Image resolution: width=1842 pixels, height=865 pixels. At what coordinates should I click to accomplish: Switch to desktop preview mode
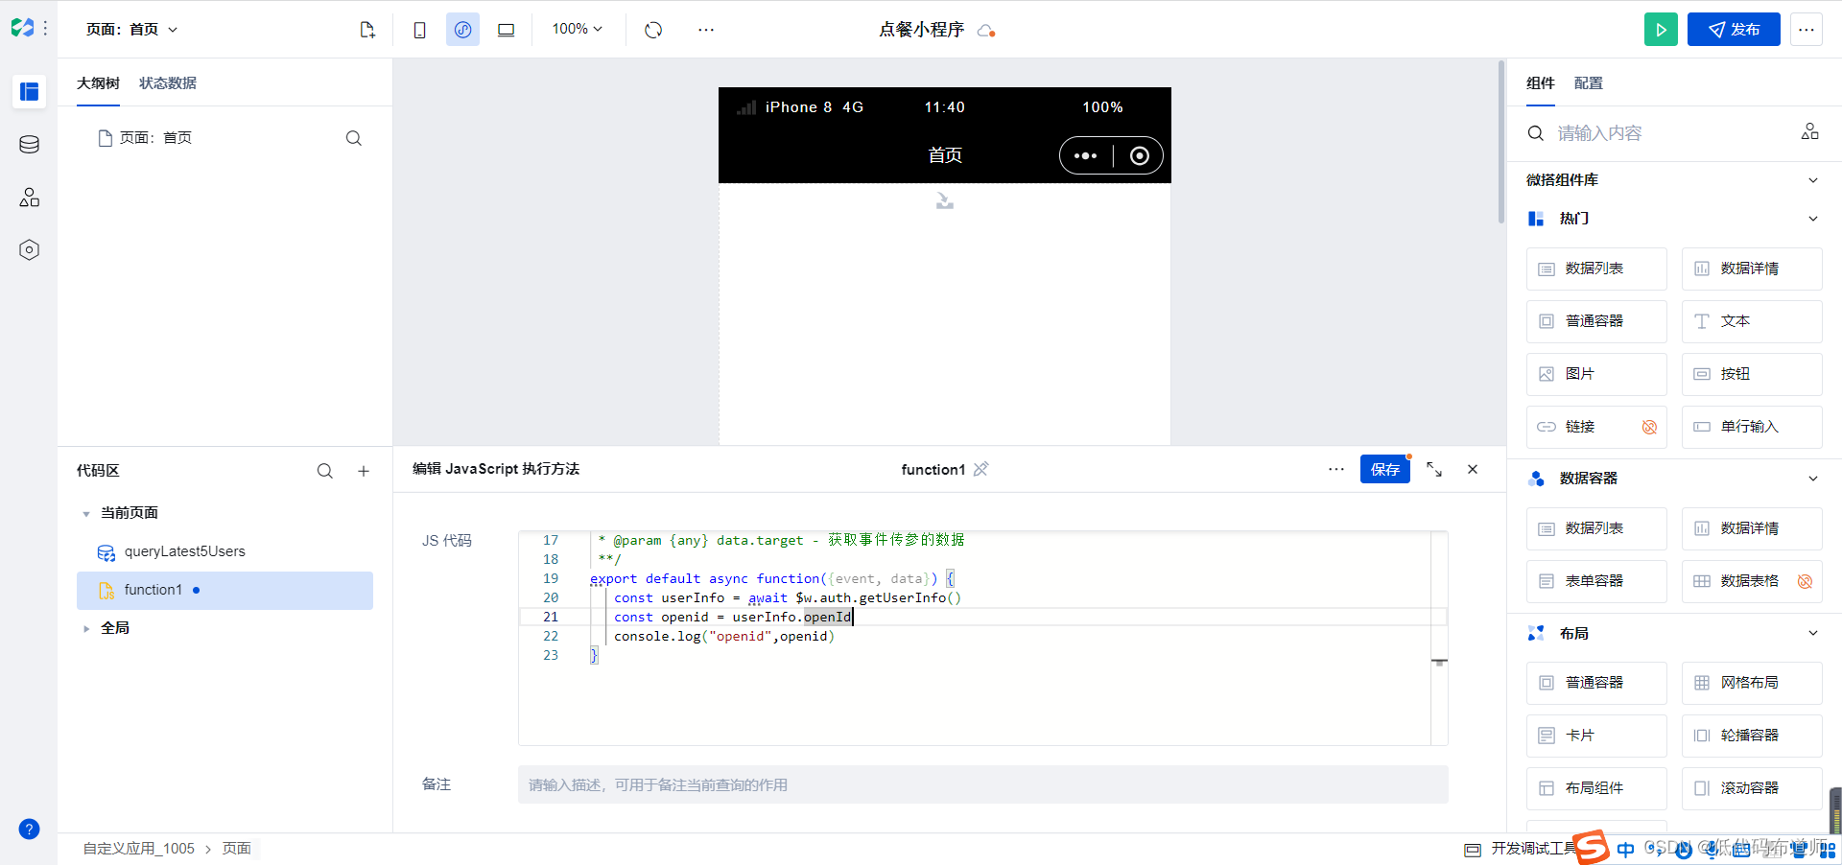[x=506, y=30]
